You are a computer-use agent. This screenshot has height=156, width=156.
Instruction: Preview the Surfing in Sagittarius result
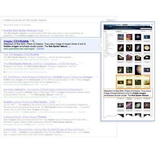click(x=83, y=64)
